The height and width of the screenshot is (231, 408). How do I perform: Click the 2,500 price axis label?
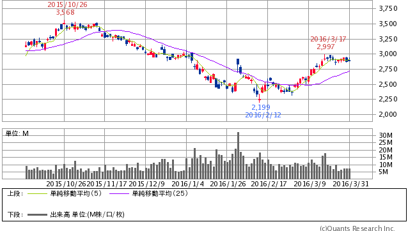pyautogui.click(x=388, y=84)
